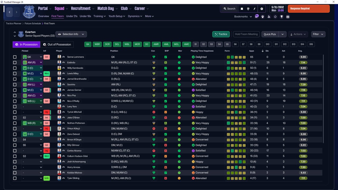Click the pencil edit icon in top bar

tap(255, 9)
